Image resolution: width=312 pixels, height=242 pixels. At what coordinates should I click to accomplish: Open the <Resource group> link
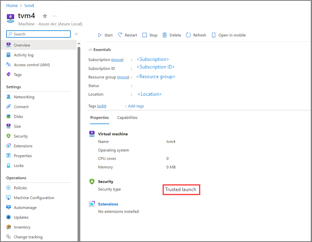pyautogui.click(x=156, y=77)
